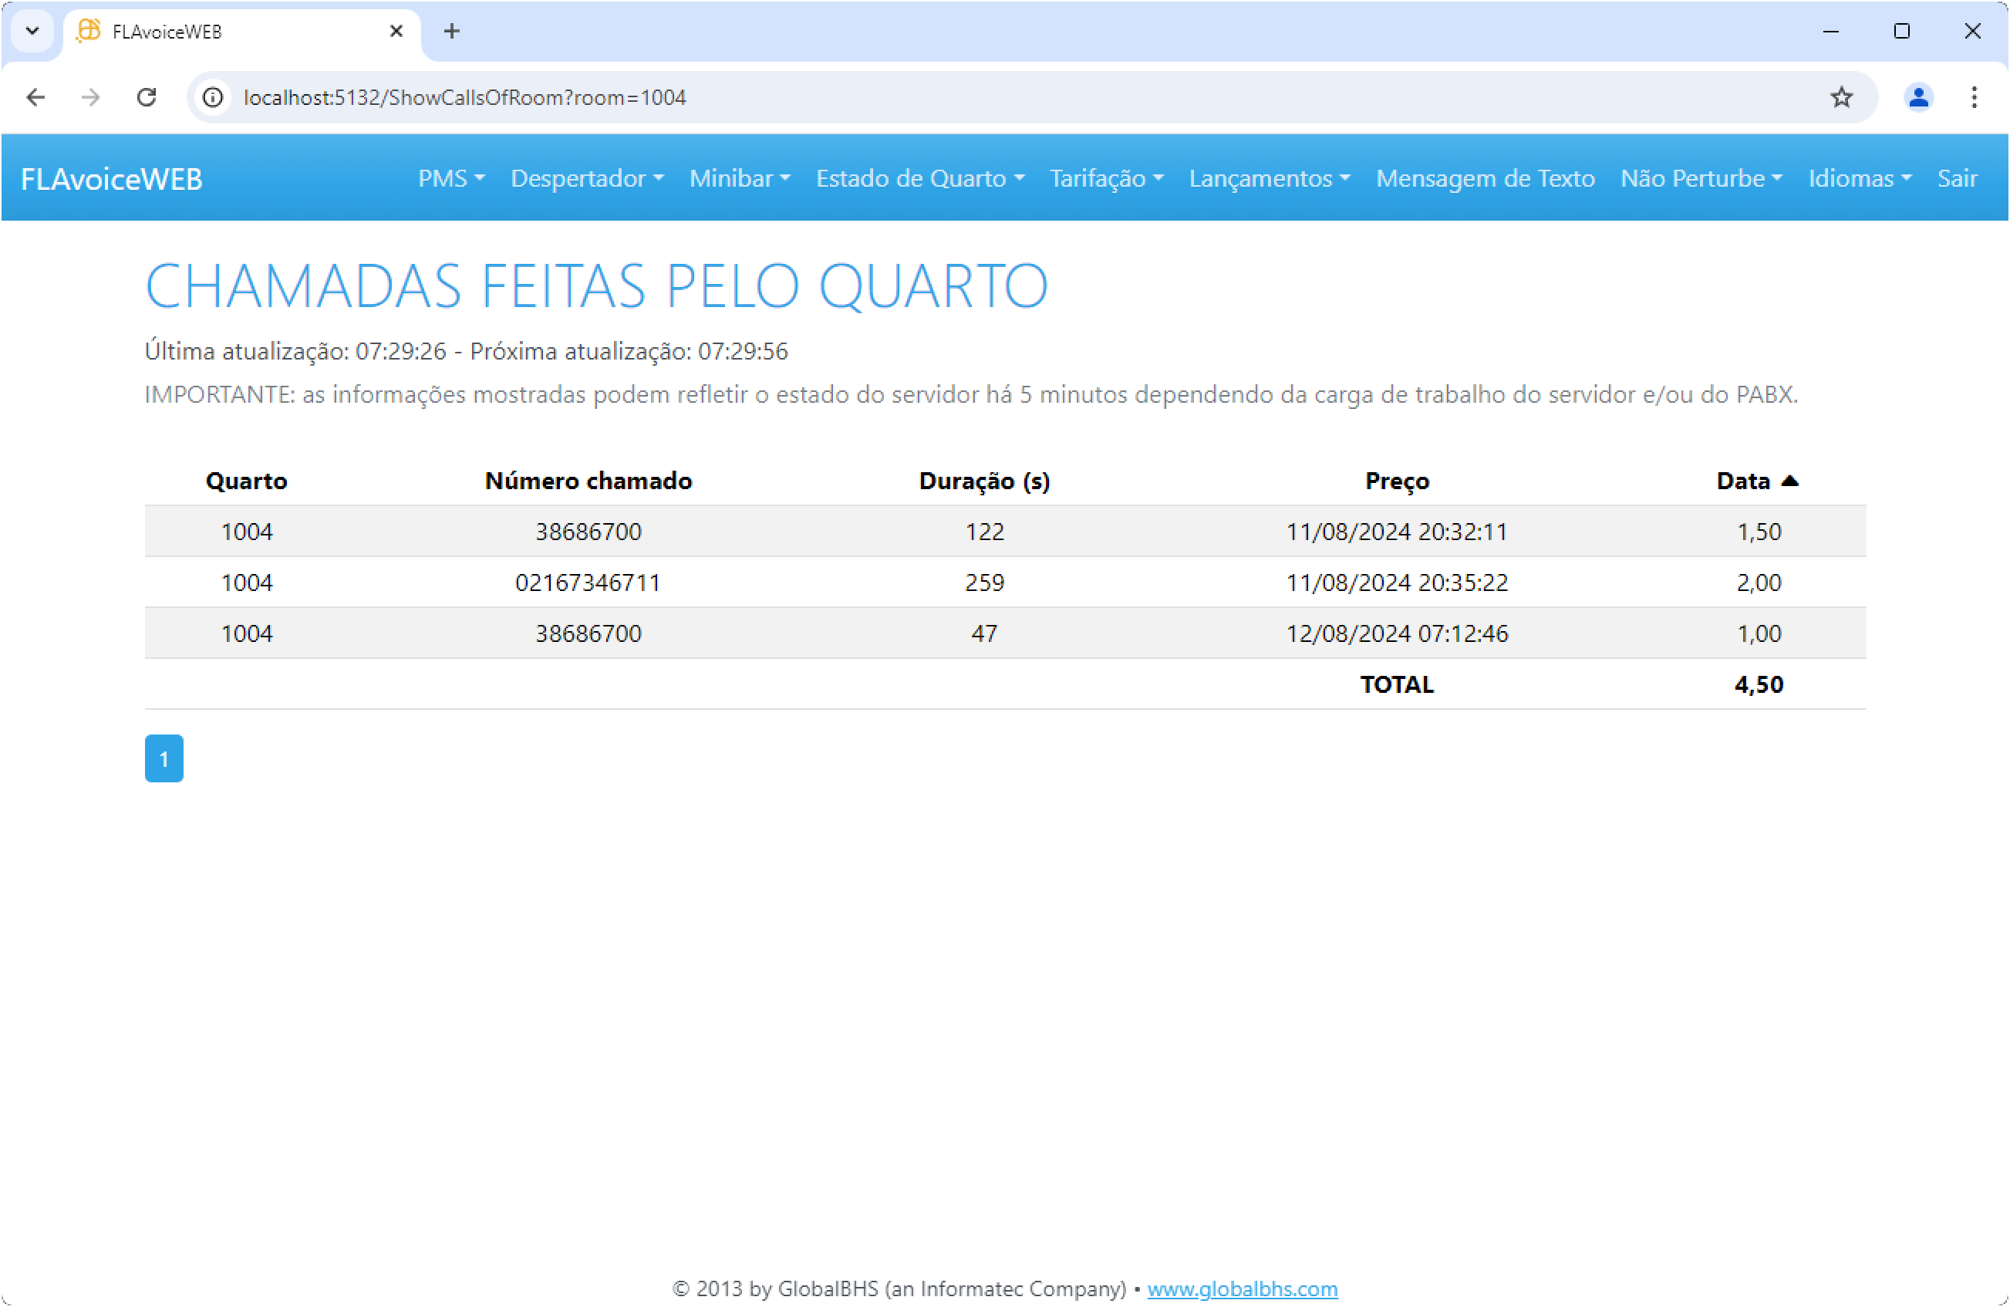Close the FLAvoiceWEB tab
The height and width of the screenshot is (1307, 2010).
[396, 32]
